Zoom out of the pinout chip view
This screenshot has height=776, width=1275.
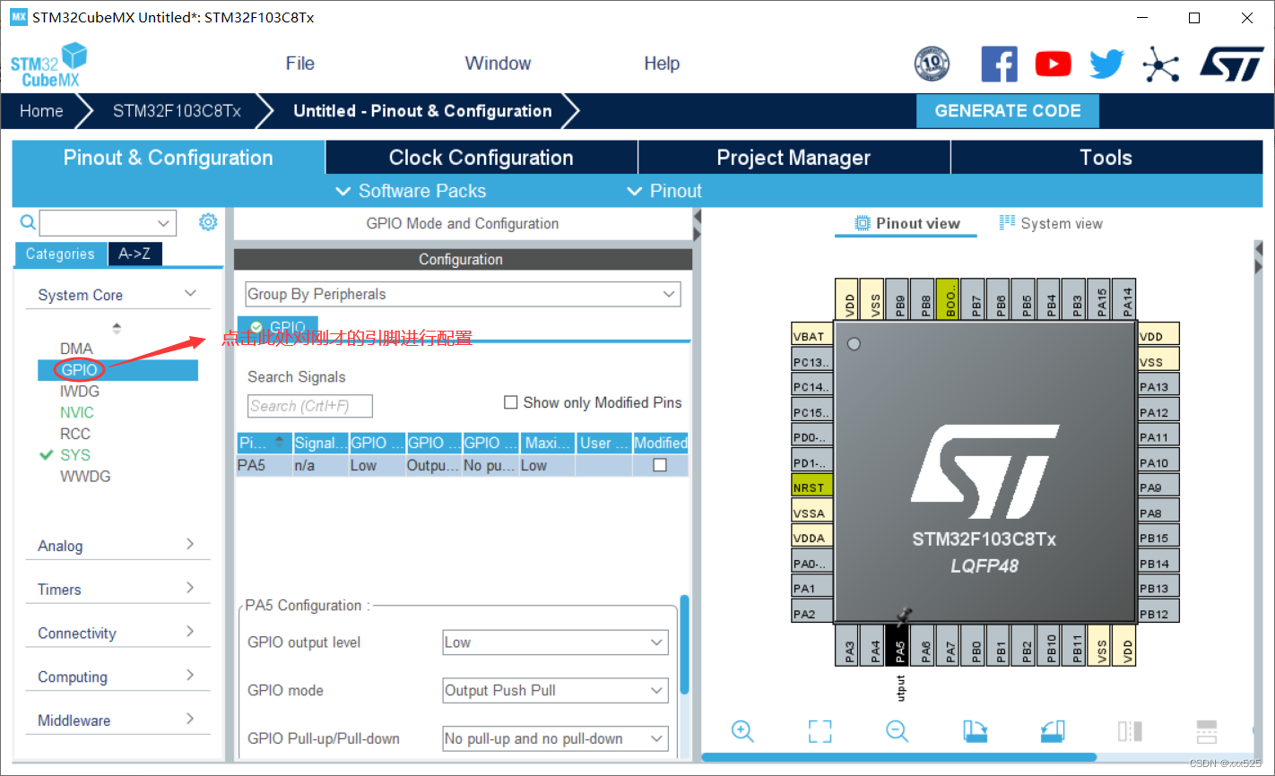898,731
